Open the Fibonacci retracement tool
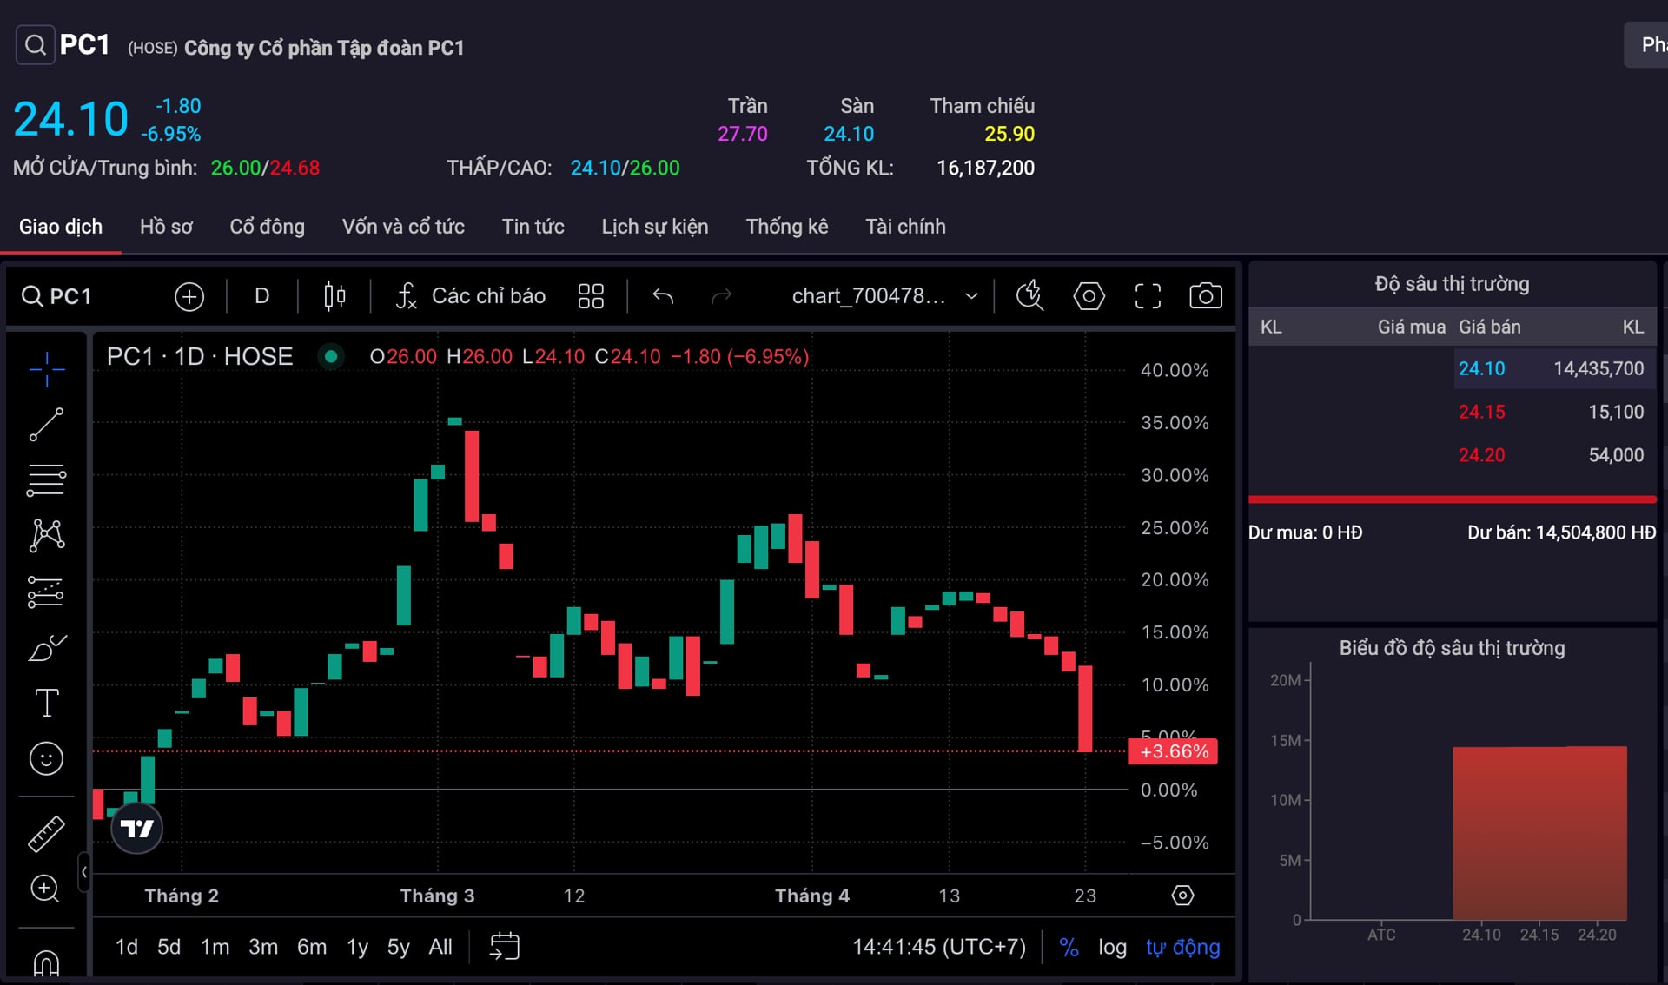1668x985 pixels. (x=46, y=479)
